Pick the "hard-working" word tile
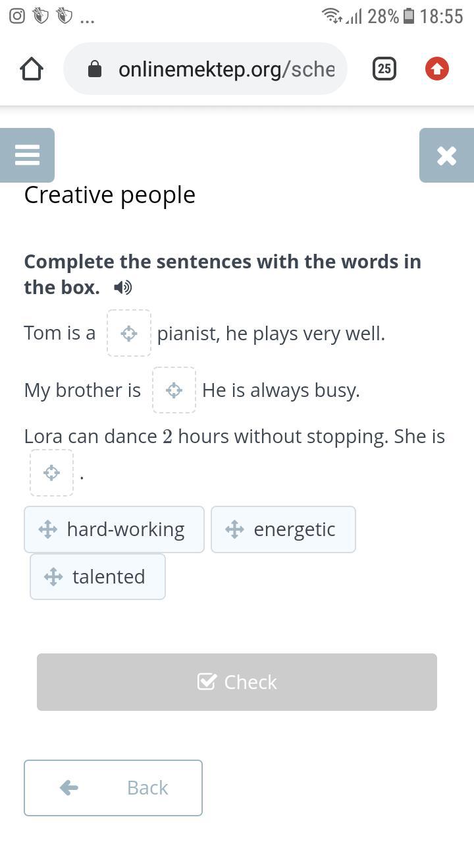This screenshot has width=474, height=844. pos(114,529)
